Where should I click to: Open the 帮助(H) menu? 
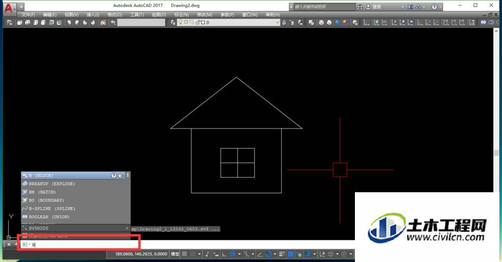pos(273,15)
